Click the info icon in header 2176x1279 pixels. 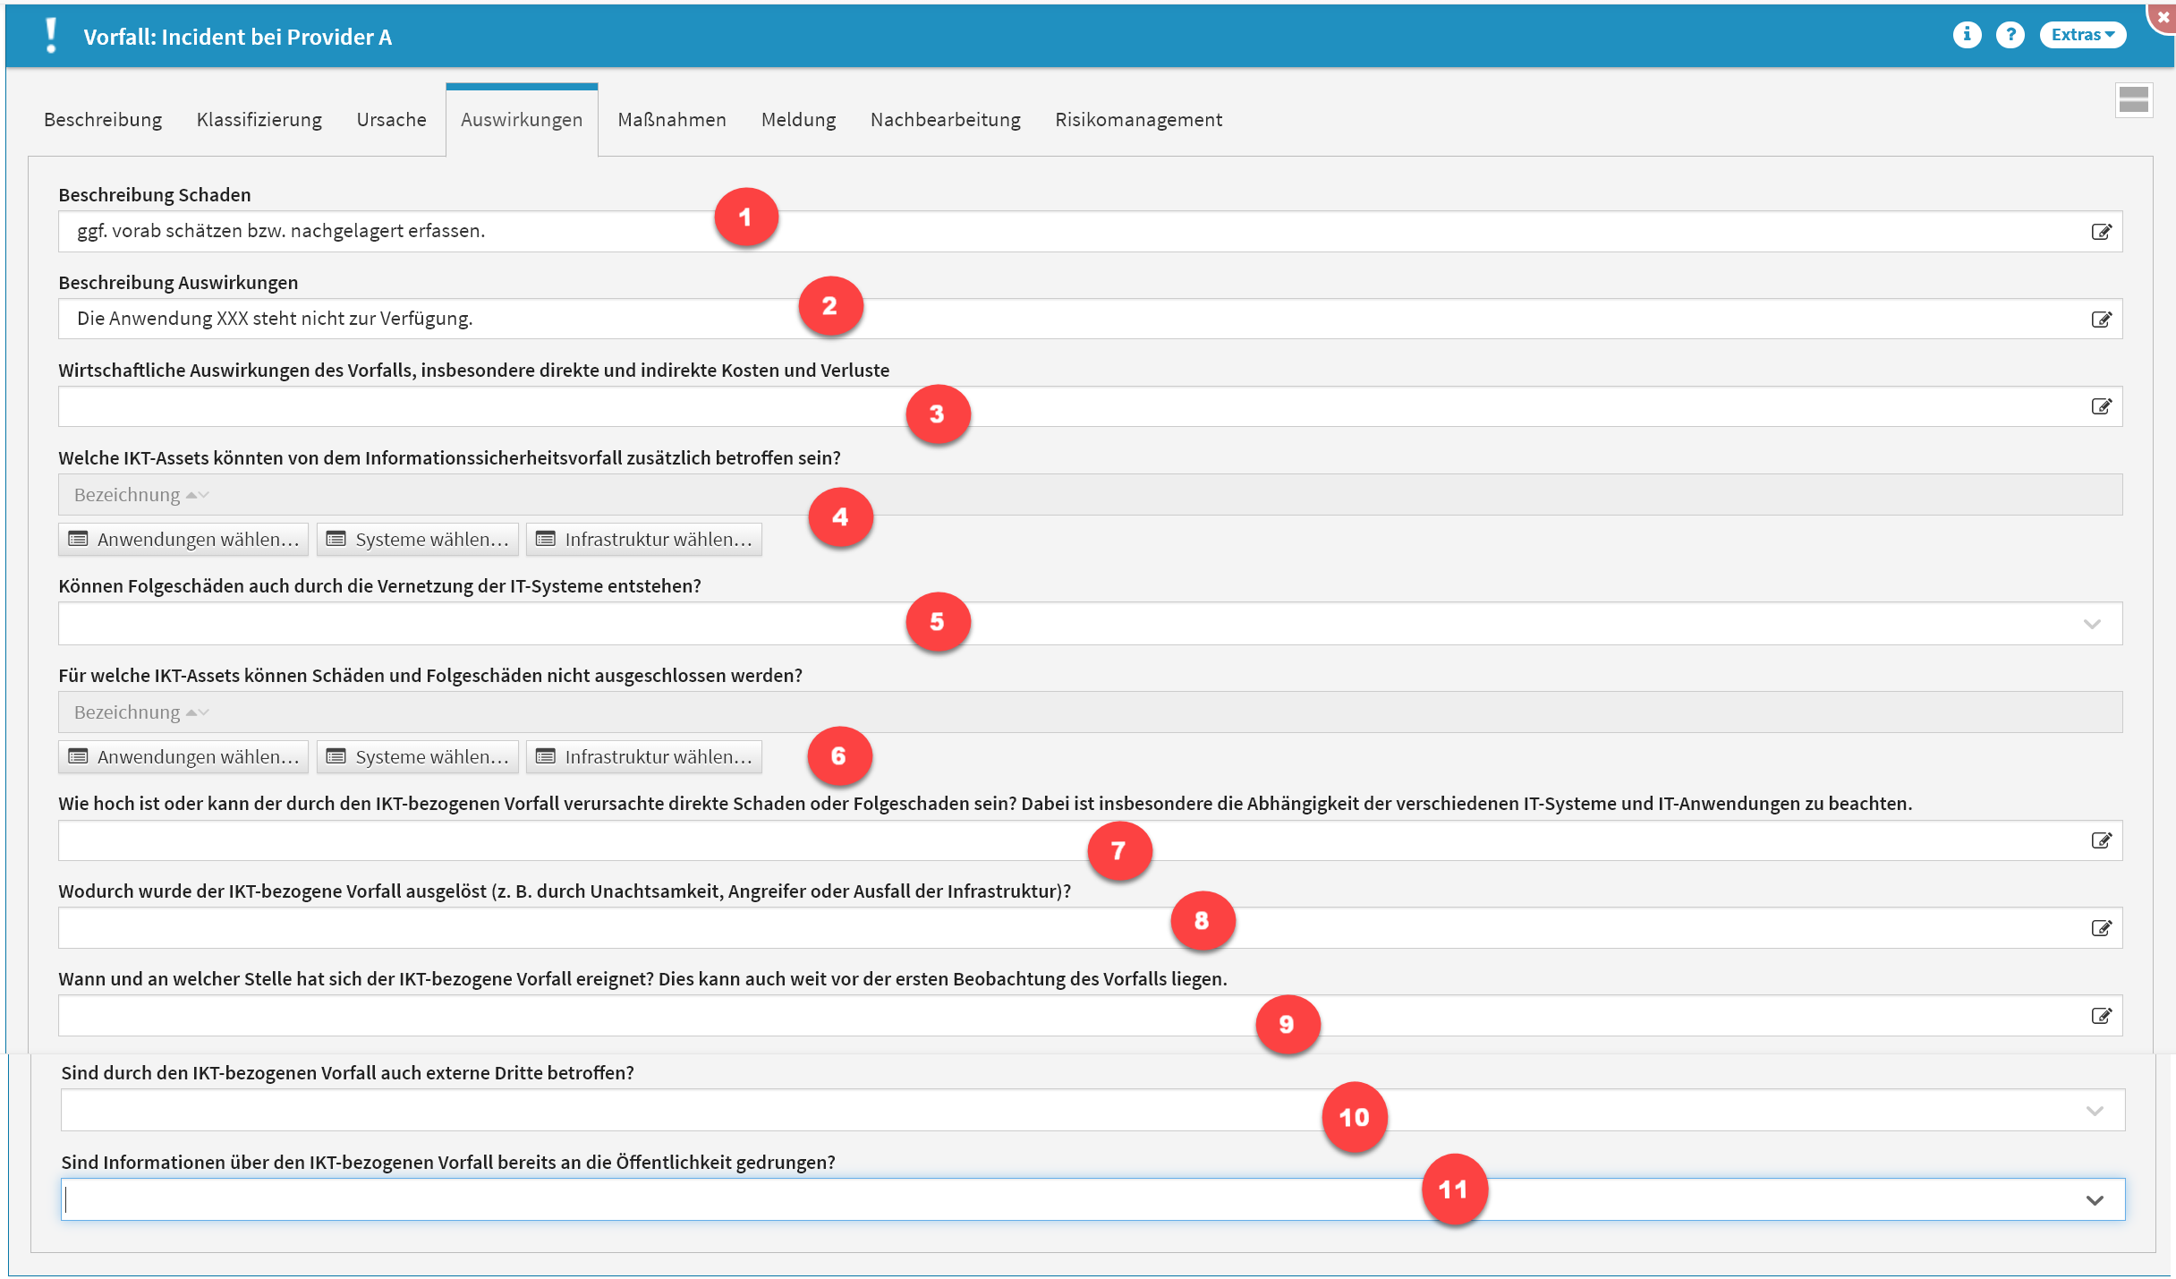pos(1966,35)
